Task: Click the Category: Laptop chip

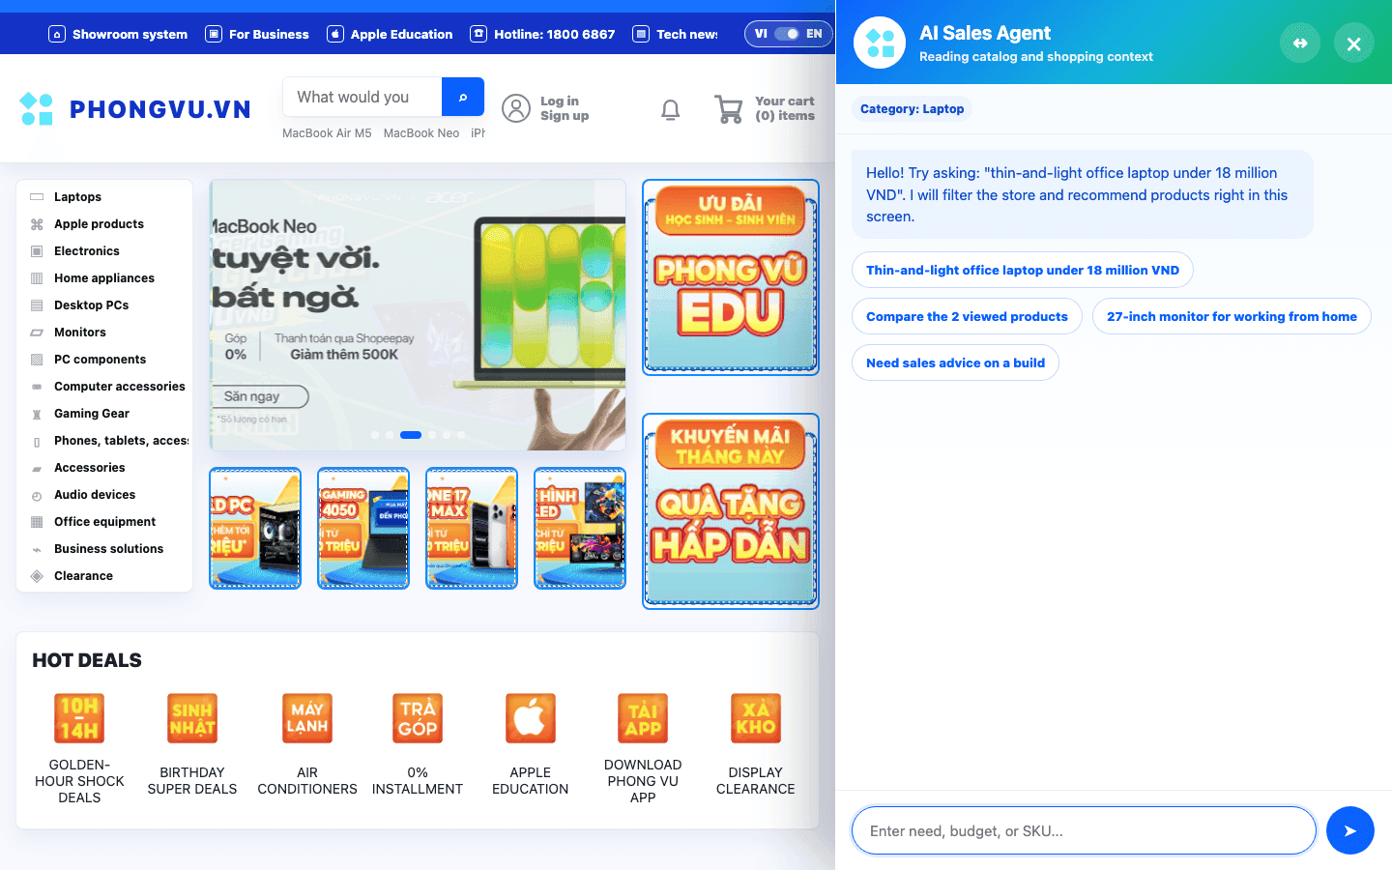Action: click(x=913, y=109)
